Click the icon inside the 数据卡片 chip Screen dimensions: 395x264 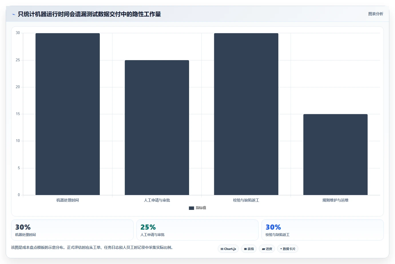[x=281, y=249]
